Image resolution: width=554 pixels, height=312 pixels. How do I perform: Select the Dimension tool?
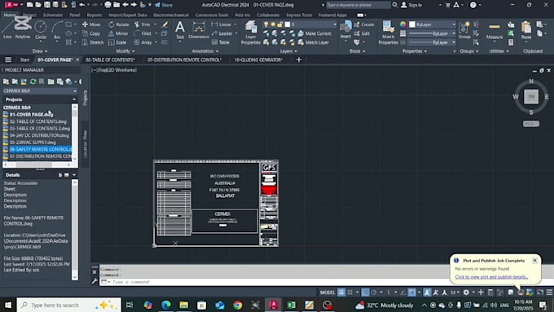pos(199,29)
